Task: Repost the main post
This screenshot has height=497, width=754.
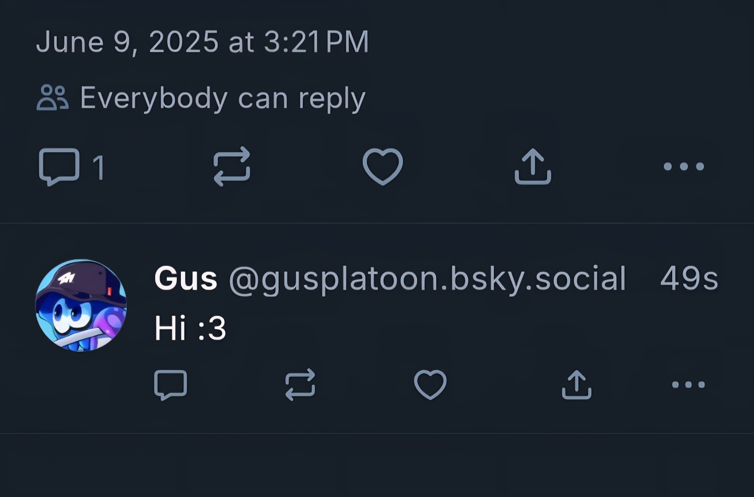Action: point(231,166)
